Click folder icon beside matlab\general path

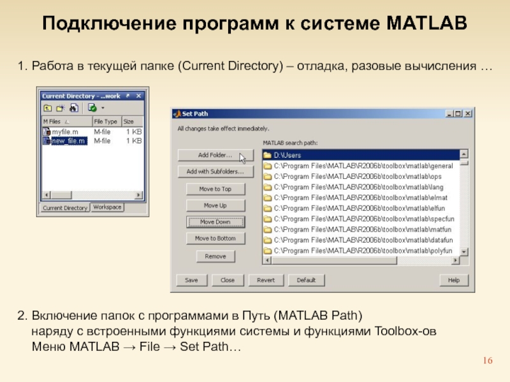(268, 166)
